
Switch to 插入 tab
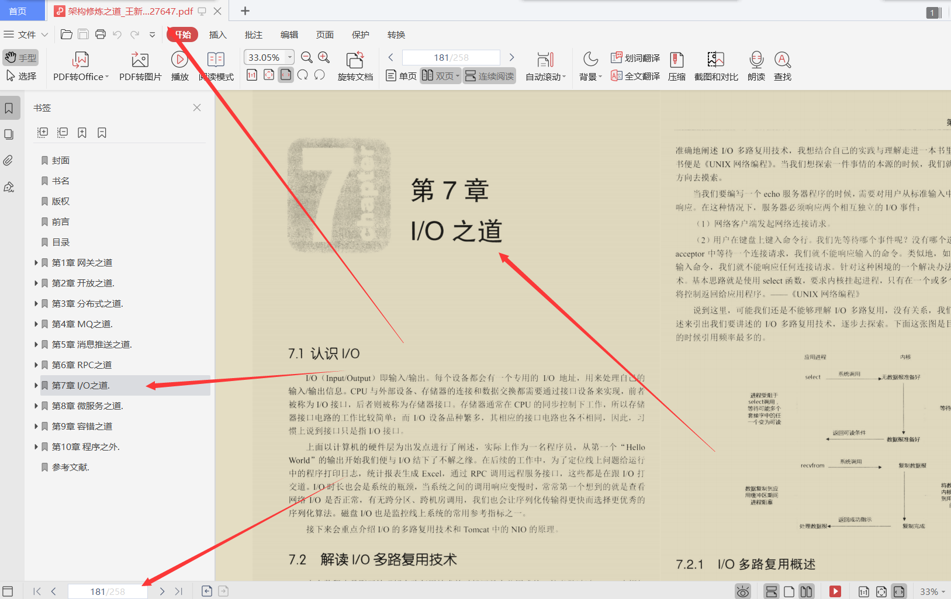point(217,35)
